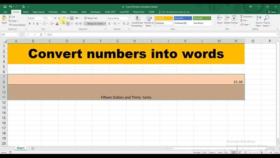This screenshot has width=280, height=158.
Task: Open Find & Select
Action: pos(266,22)
